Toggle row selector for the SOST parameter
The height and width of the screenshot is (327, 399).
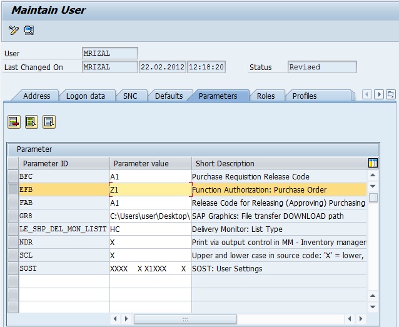[x=13, y=269]
